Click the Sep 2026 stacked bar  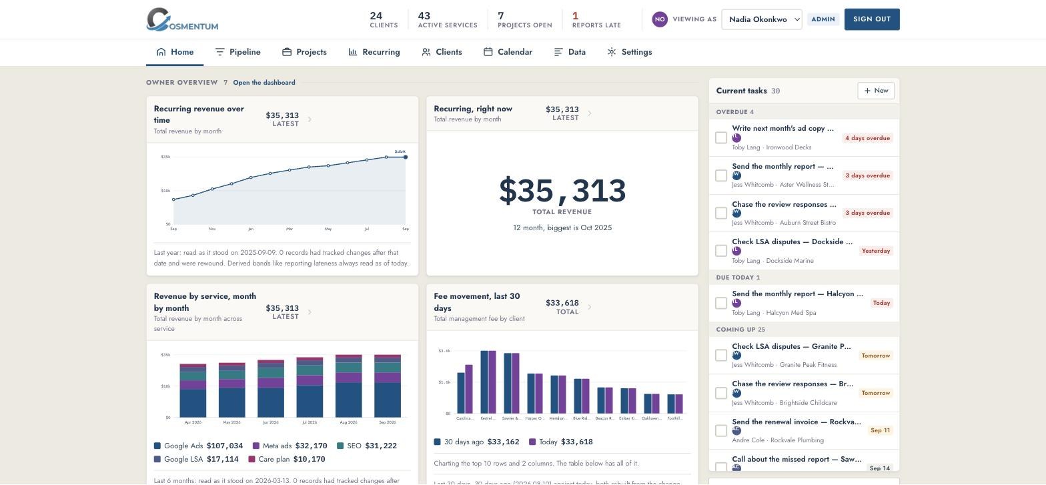388,386
